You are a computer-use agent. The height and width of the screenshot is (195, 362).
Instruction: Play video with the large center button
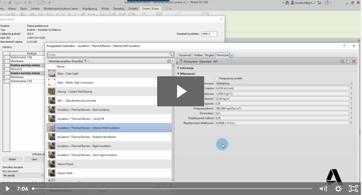180,91
